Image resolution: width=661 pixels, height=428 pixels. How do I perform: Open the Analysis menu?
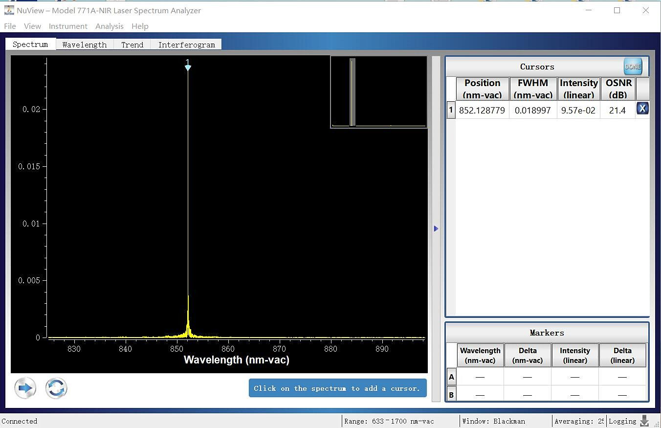point(109,26)
